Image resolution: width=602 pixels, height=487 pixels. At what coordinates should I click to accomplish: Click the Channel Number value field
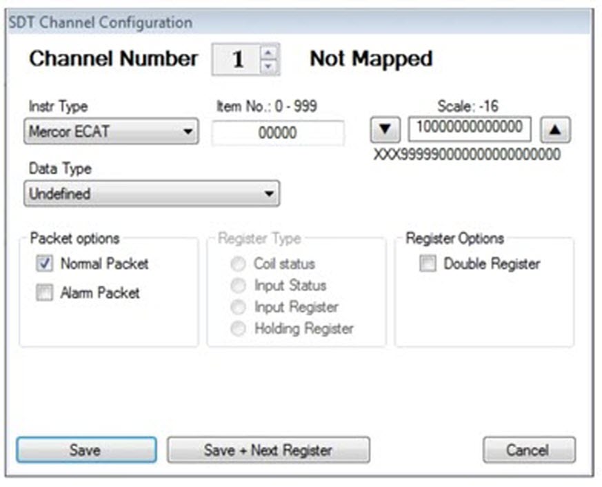pyautogui.click(x=237, y=59)
